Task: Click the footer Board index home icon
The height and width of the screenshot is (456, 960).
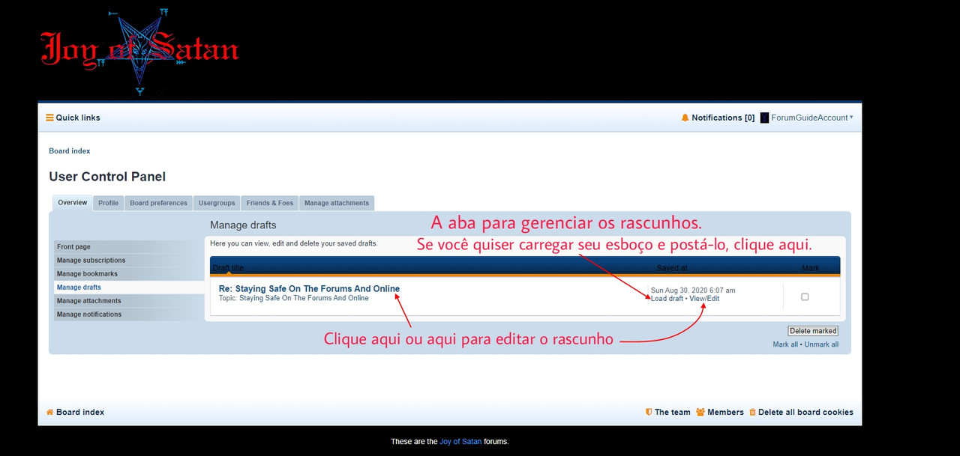Action: (50, 413)
